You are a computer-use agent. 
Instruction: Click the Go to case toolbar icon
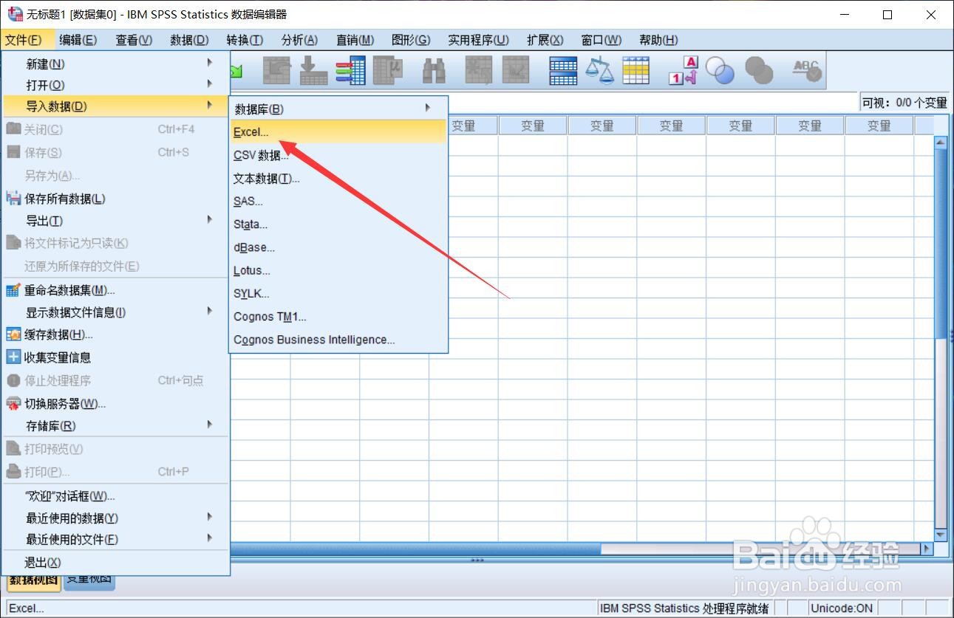pyautogui.click(x=278, y=71)
